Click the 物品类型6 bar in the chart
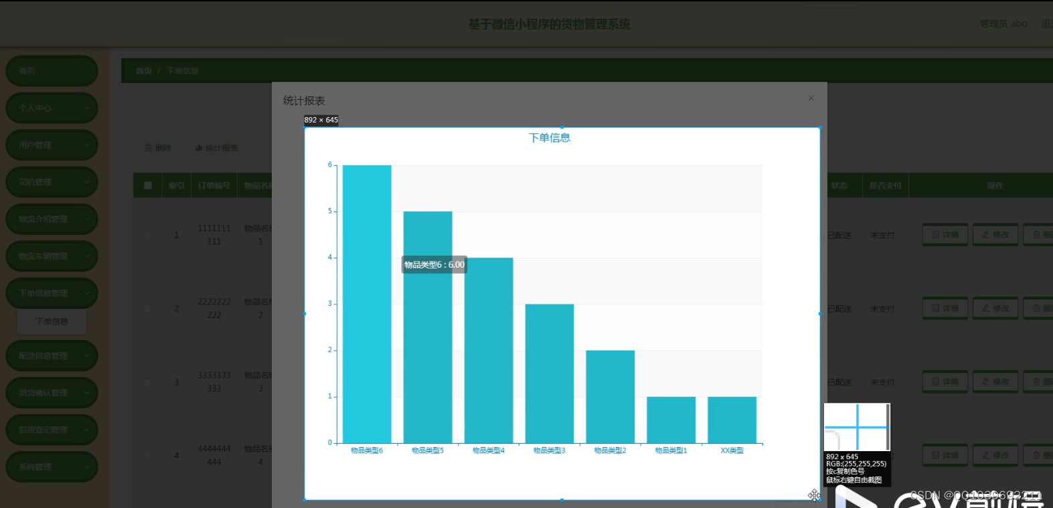Image resolution: width=1053 pixels, height=508 pixels. pyautogui.click(x=367, y=304)
